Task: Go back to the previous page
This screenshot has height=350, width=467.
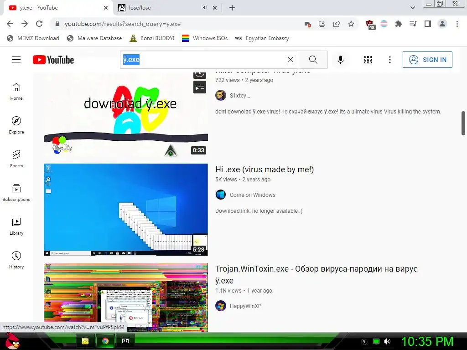Action: coord(10,24)
